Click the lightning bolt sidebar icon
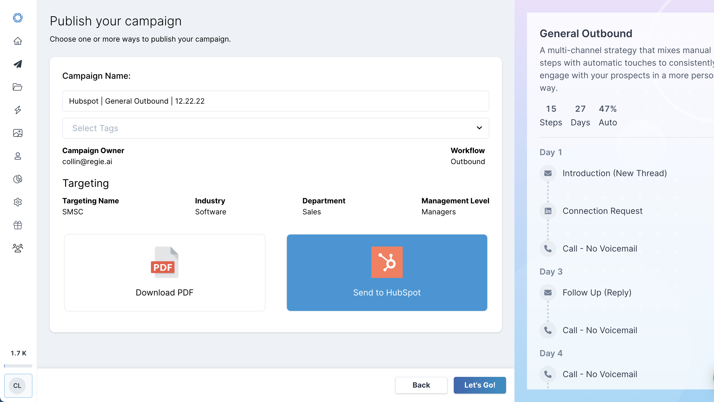This screenshot has width=714, height=402. pos(18,110)
